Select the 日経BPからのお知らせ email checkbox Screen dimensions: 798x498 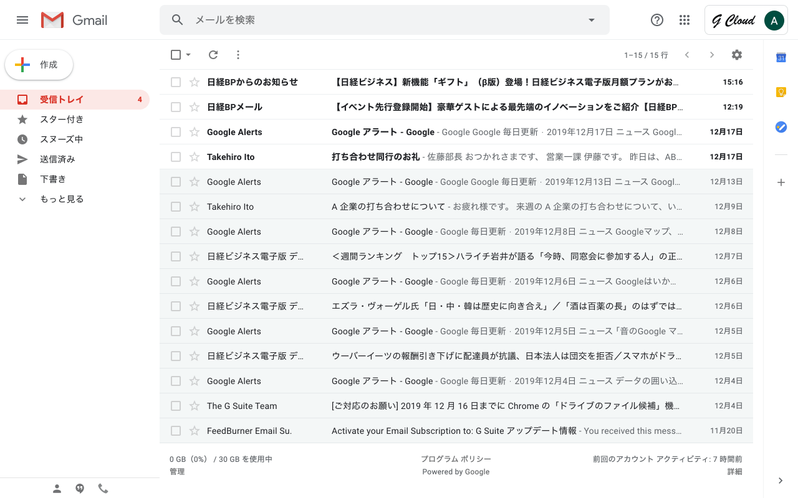tap(176, 82)
